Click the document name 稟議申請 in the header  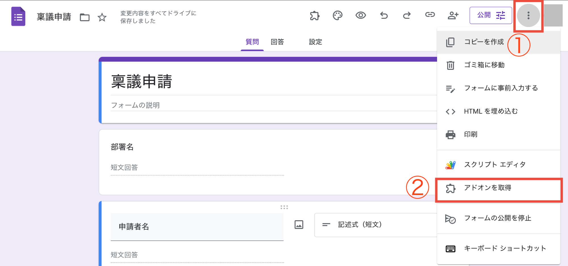pos(54,17)
